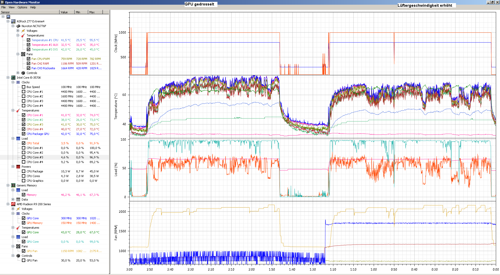The width and height of the screenshot is (500, 275).
Task: Click the 1:00 time axis label
Action: [x=374, y=270]
